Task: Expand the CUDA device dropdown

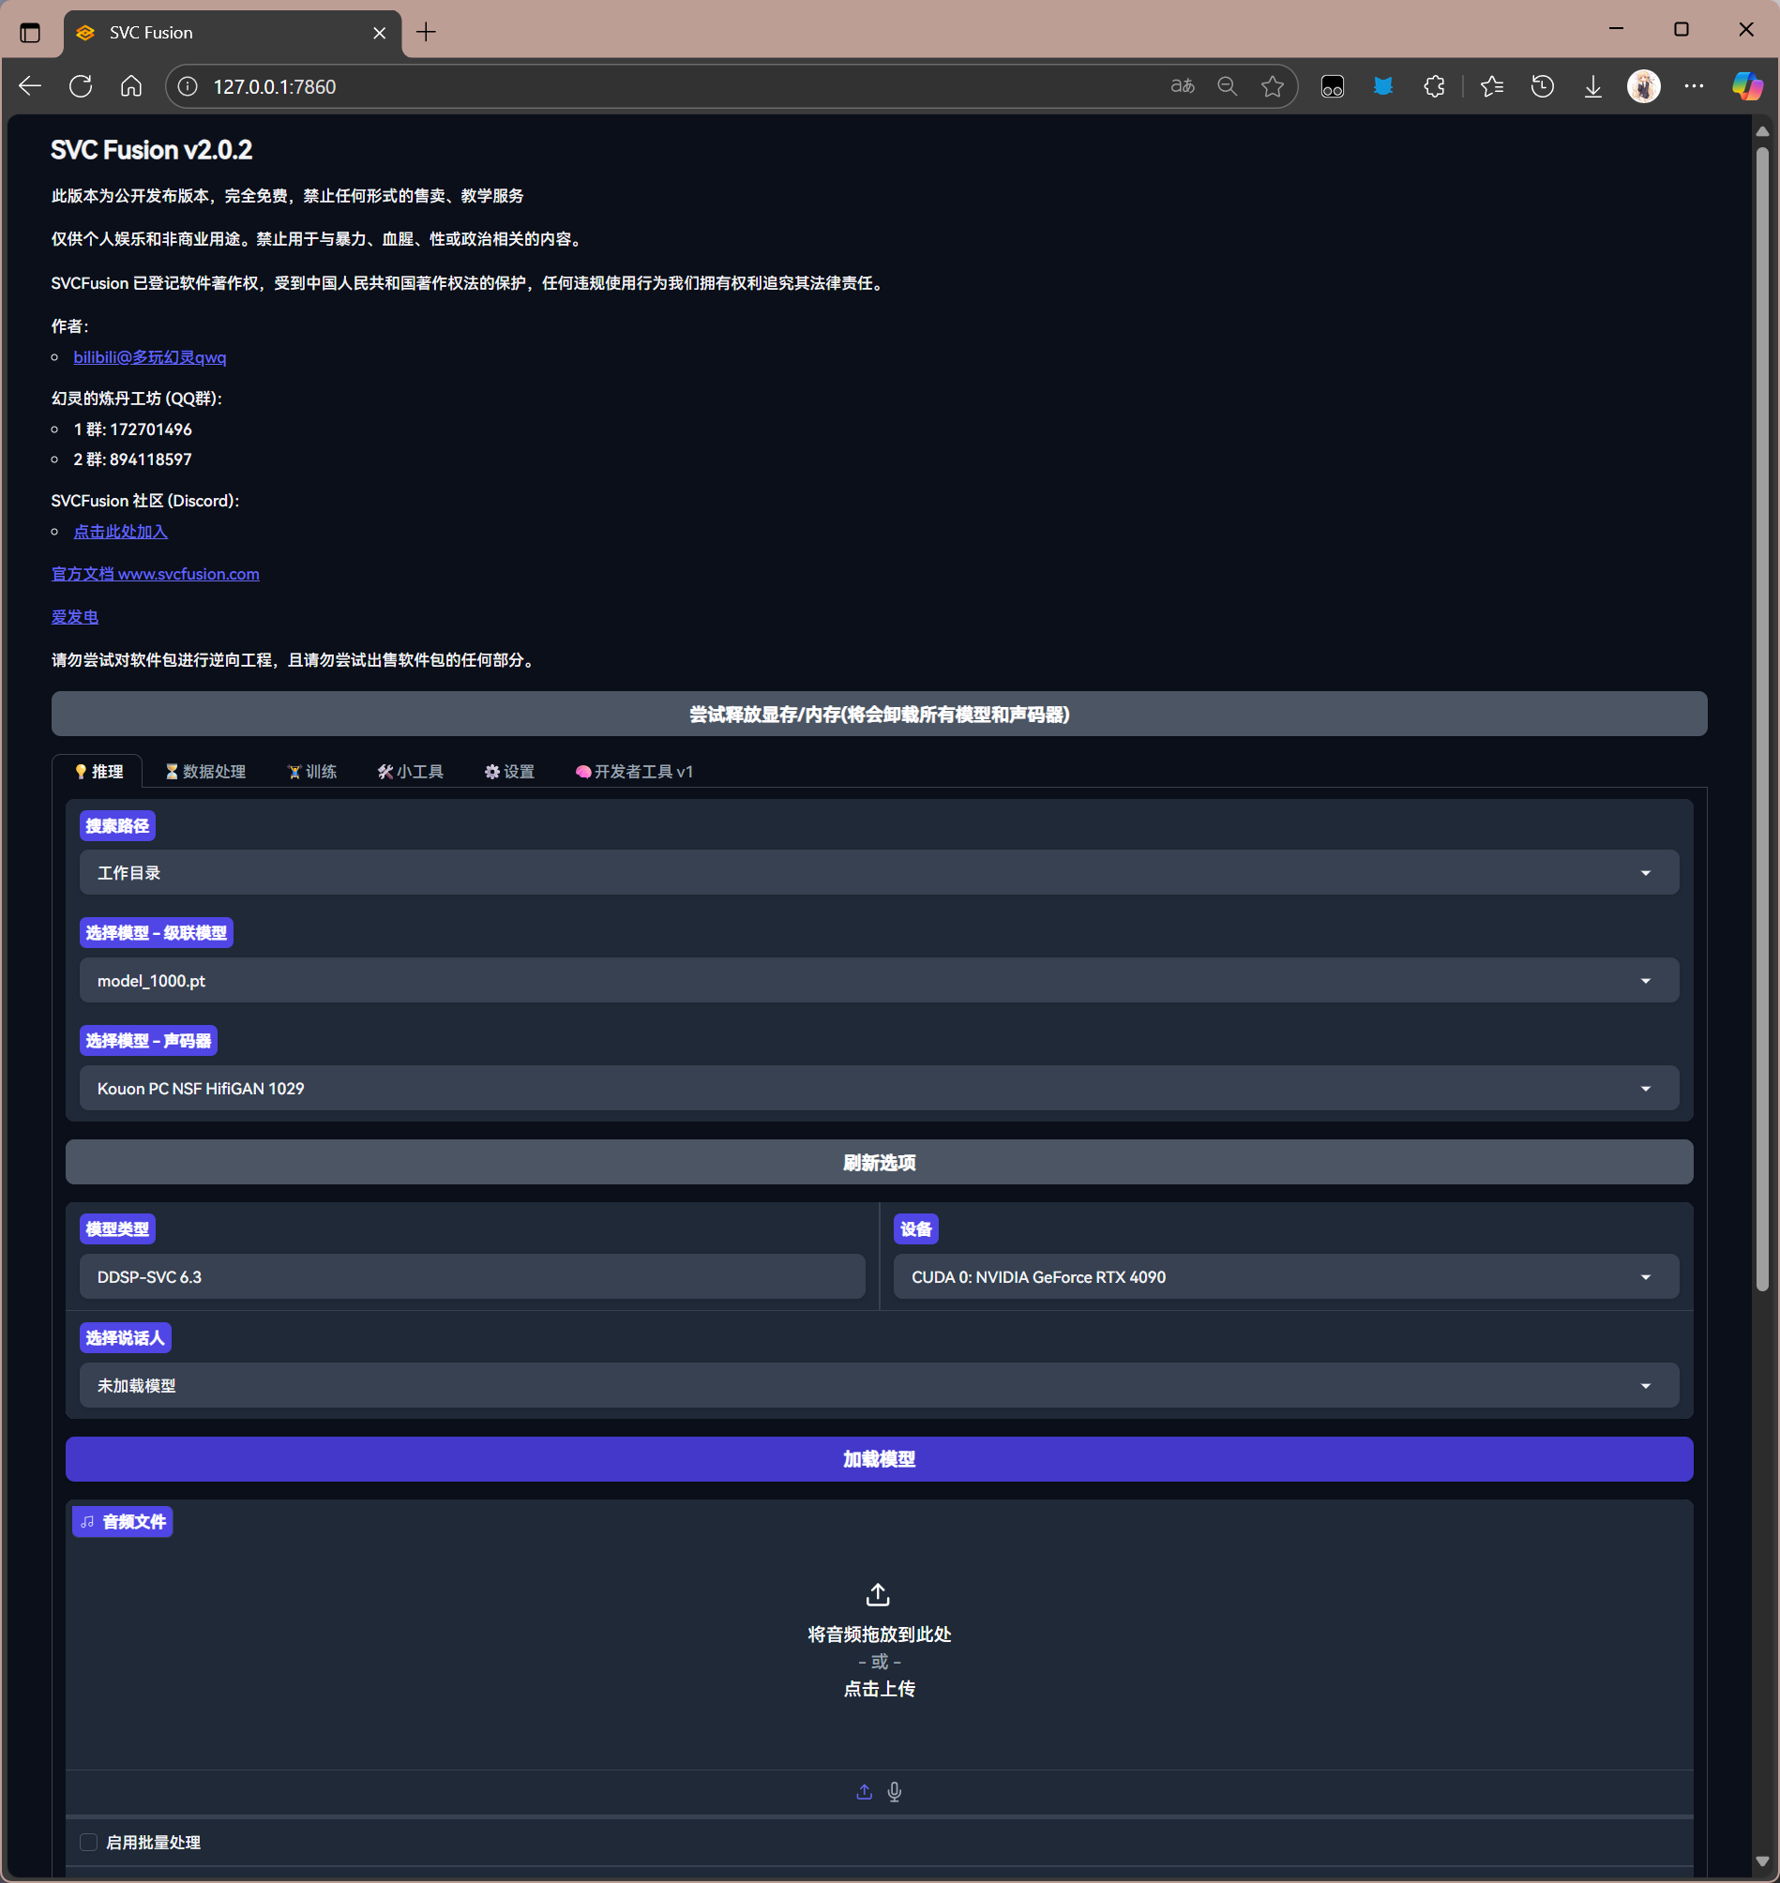Action: pyautogui.click(x=1285, y=1277)
